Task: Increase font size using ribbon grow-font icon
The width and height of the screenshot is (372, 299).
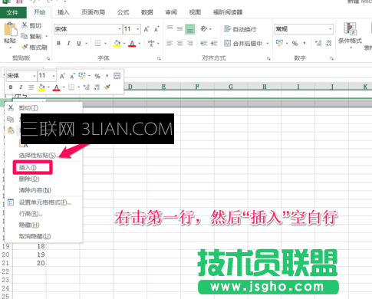Action: pos(146,29)
